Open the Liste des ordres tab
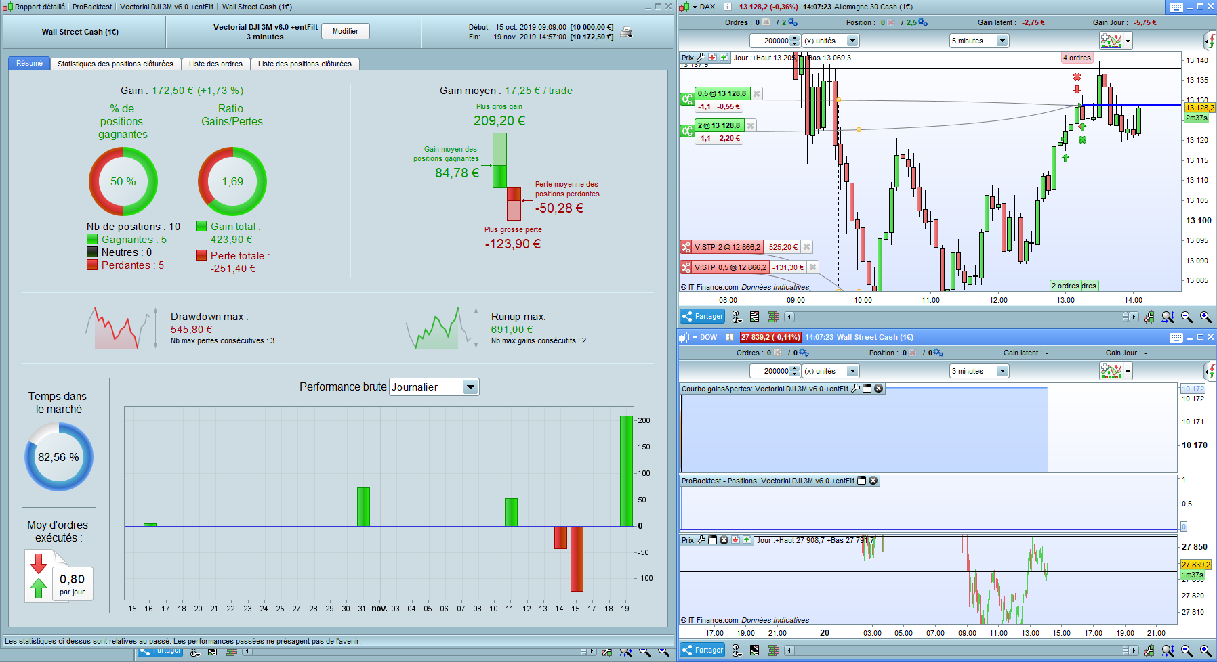The height and width of the screenshot is (662, 1217). click(x=215, y=64)
